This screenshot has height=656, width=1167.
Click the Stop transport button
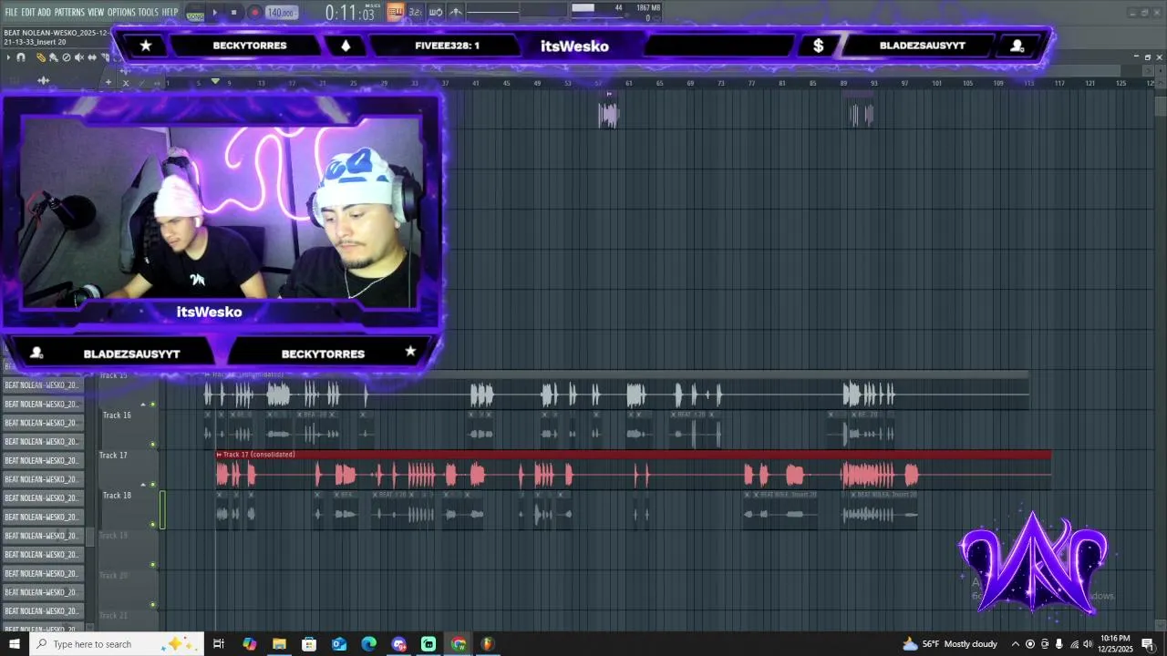(234, 13)
